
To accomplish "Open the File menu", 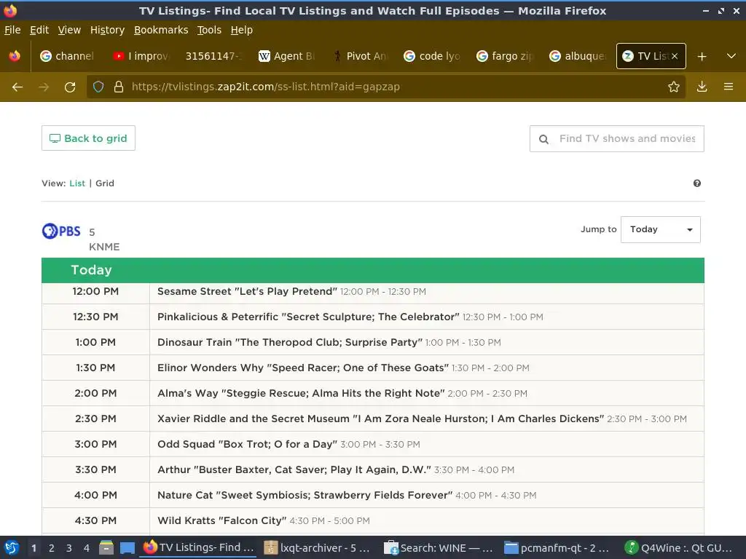I will 12,30.
